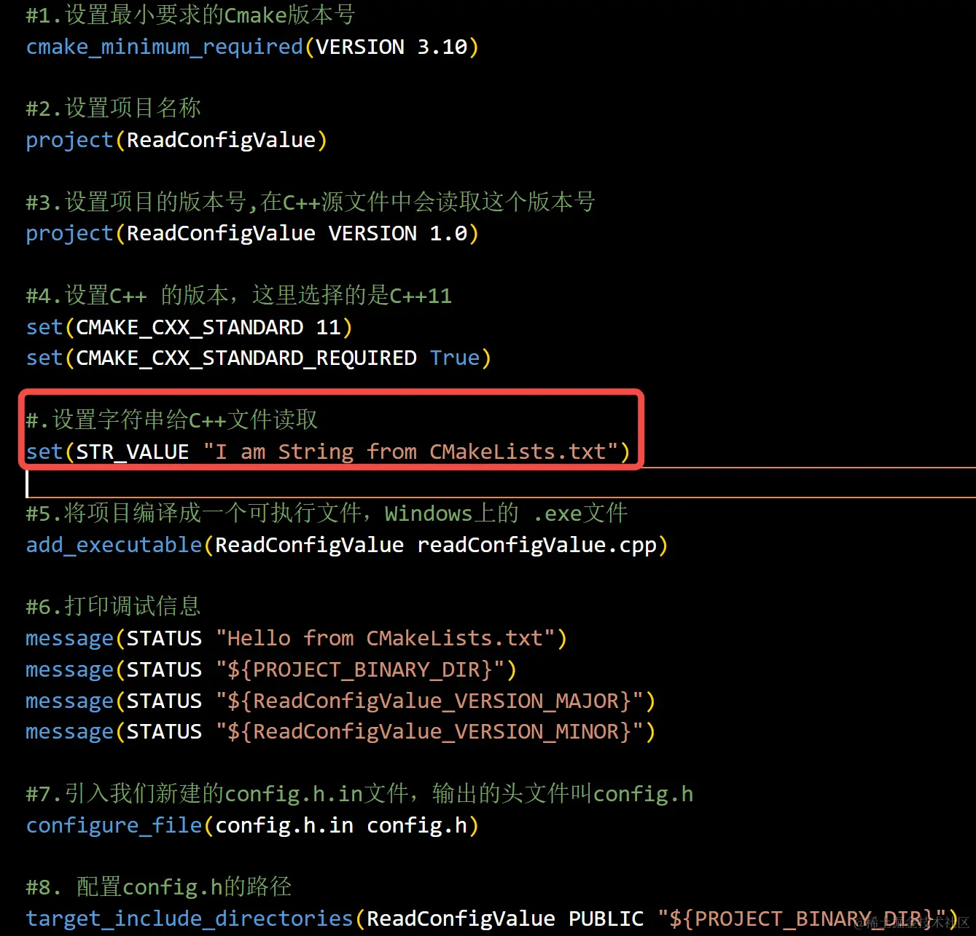Click 'VERSION 1.0' in the project line
Image resolution: width=976 pixels, height=936 pixels.
(x=397, y=233)
